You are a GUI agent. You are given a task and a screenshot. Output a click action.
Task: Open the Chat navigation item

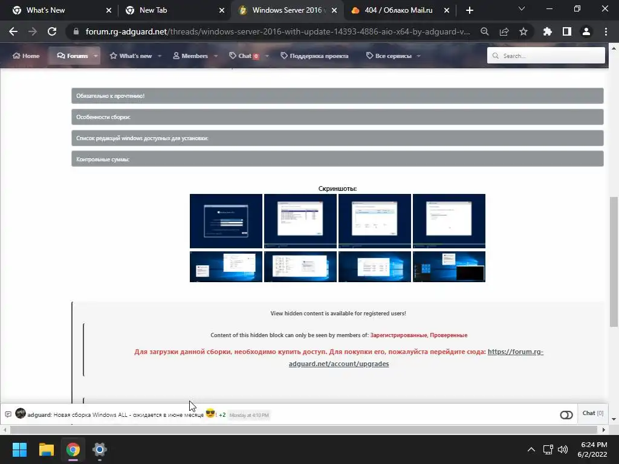[x=244, y=56]
